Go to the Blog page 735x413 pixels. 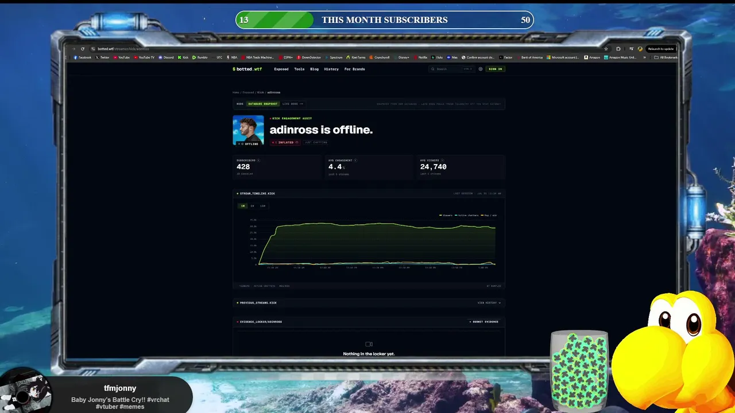pyautogui.click(x=314, y=69)
